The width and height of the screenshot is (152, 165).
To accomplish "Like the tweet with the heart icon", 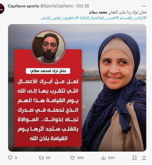I will pos(72,158).
